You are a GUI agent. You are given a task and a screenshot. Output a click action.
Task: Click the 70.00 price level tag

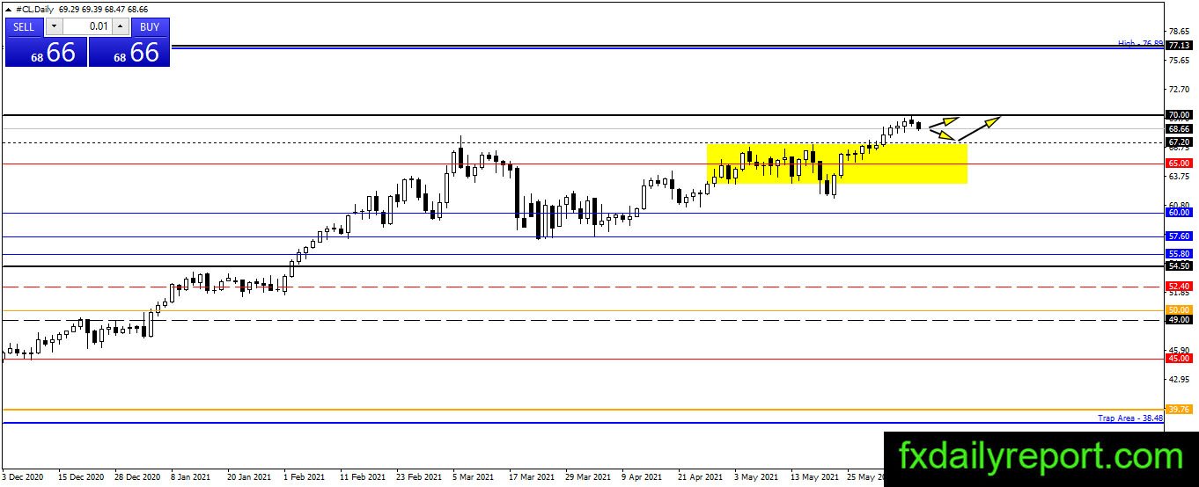(x=1179, y=115)
